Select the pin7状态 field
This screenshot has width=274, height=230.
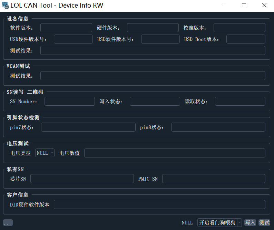click(88, 127)
